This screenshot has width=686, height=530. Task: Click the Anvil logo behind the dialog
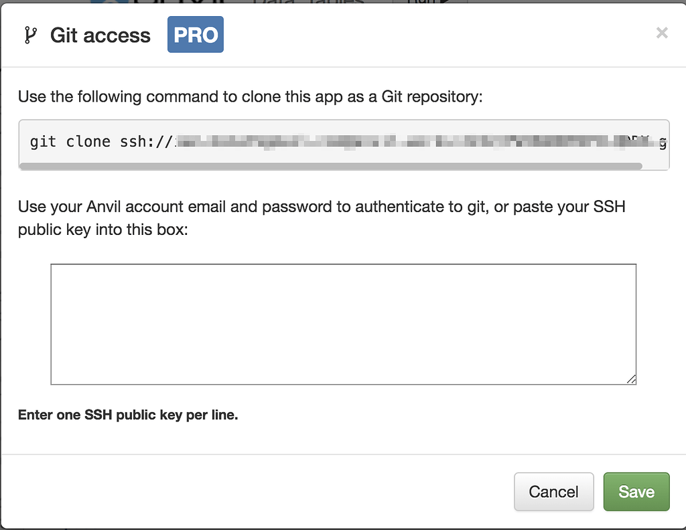click(107, 2)
